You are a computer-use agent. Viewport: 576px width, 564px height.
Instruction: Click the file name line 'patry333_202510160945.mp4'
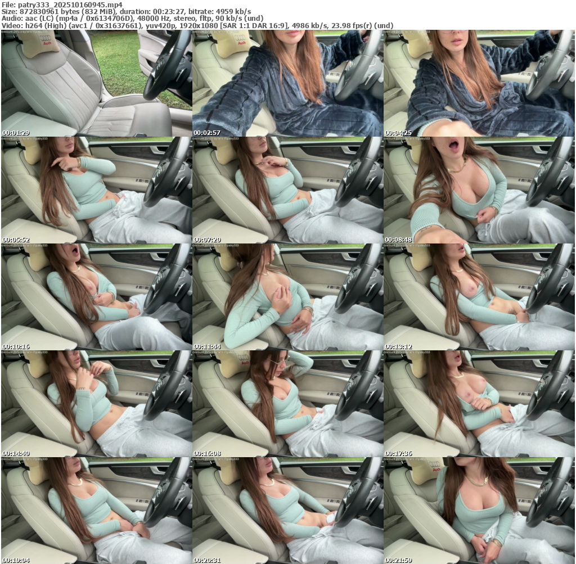[62, 4]
